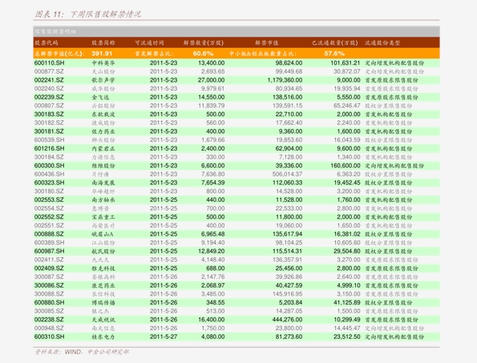Click the 160,600.00 circulating shares cell
Viewport: 477px width, 363px height.
click(x=346, y=166)
